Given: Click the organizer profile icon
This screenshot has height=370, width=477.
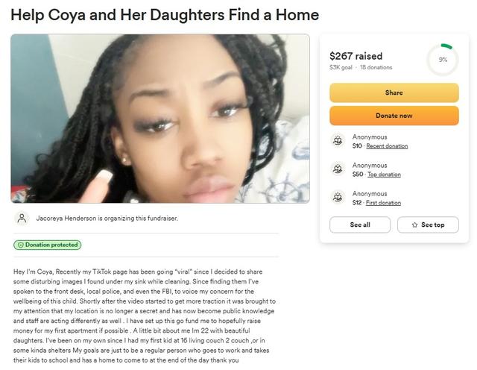Looking at the screenshot, I should tap(22, 219).
